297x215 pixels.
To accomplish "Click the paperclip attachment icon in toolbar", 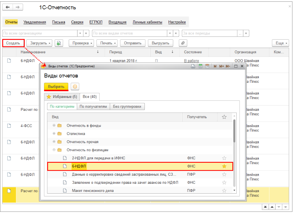I will point(182,43).
